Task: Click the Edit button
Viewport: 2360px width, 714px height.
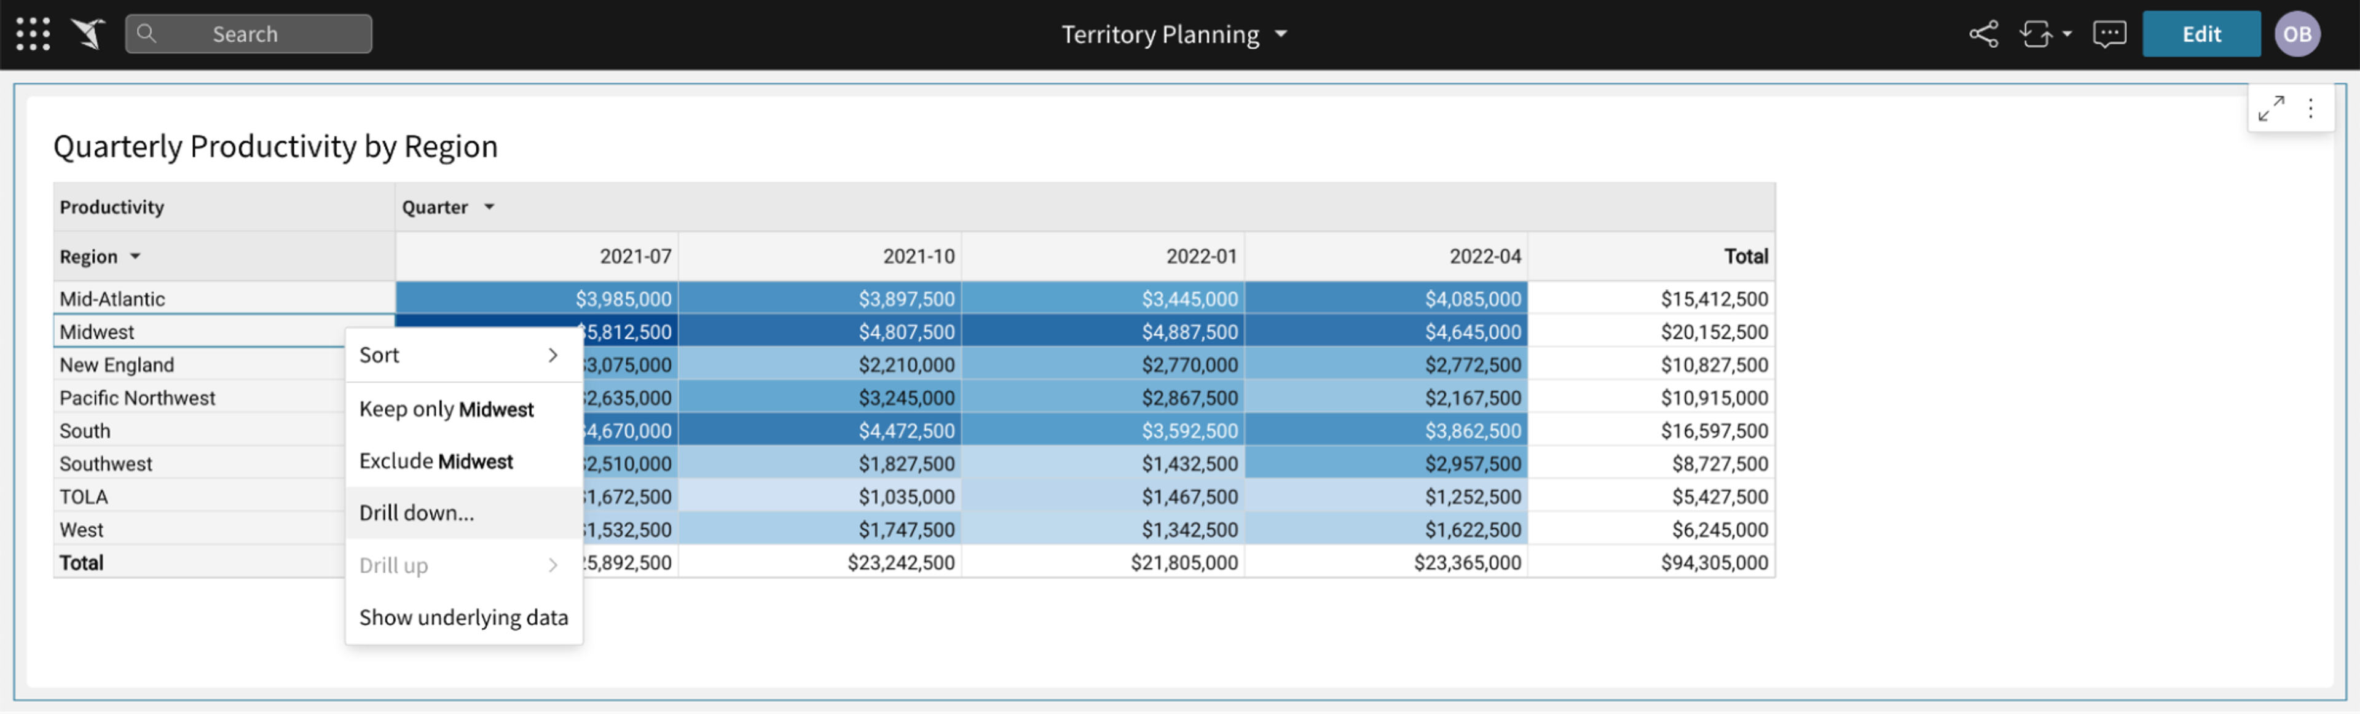Action: click(x=2201, y=35)
